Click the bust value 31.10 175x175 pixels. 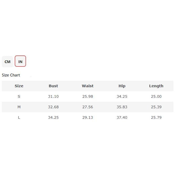coord(53,96)
